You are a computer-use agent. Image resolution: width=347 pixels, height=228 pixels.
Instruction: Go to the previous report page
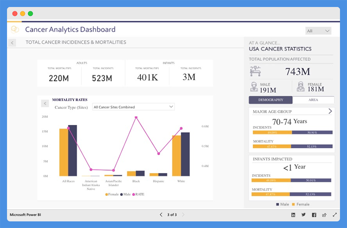[161, 215]
